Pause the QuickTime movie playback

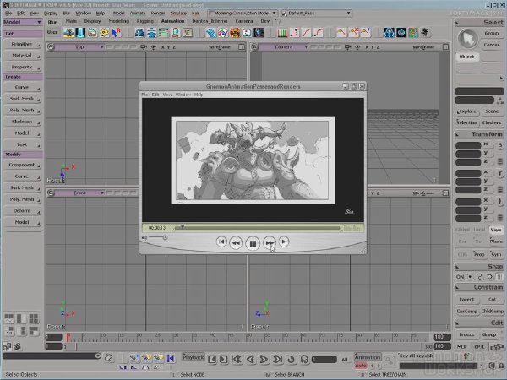click(x=253, y=243)
